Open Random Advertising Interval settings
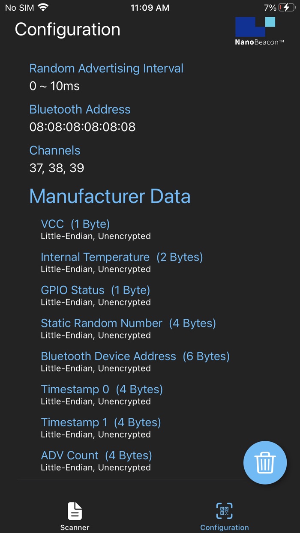 pyautogui.click(x=106, y=69)
